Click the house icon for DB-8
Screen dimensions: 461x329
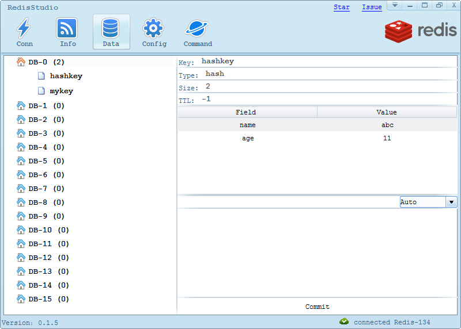click(x=21, y=202)
